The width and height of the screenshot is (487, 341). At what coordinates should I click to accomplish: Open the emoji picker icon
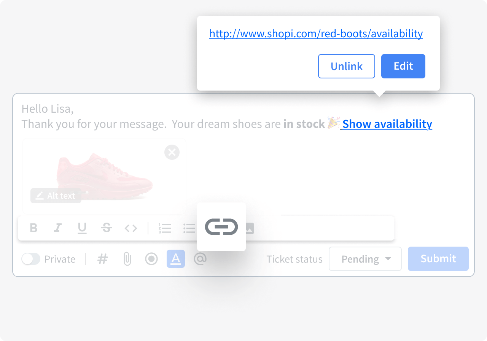click(151, 259)
